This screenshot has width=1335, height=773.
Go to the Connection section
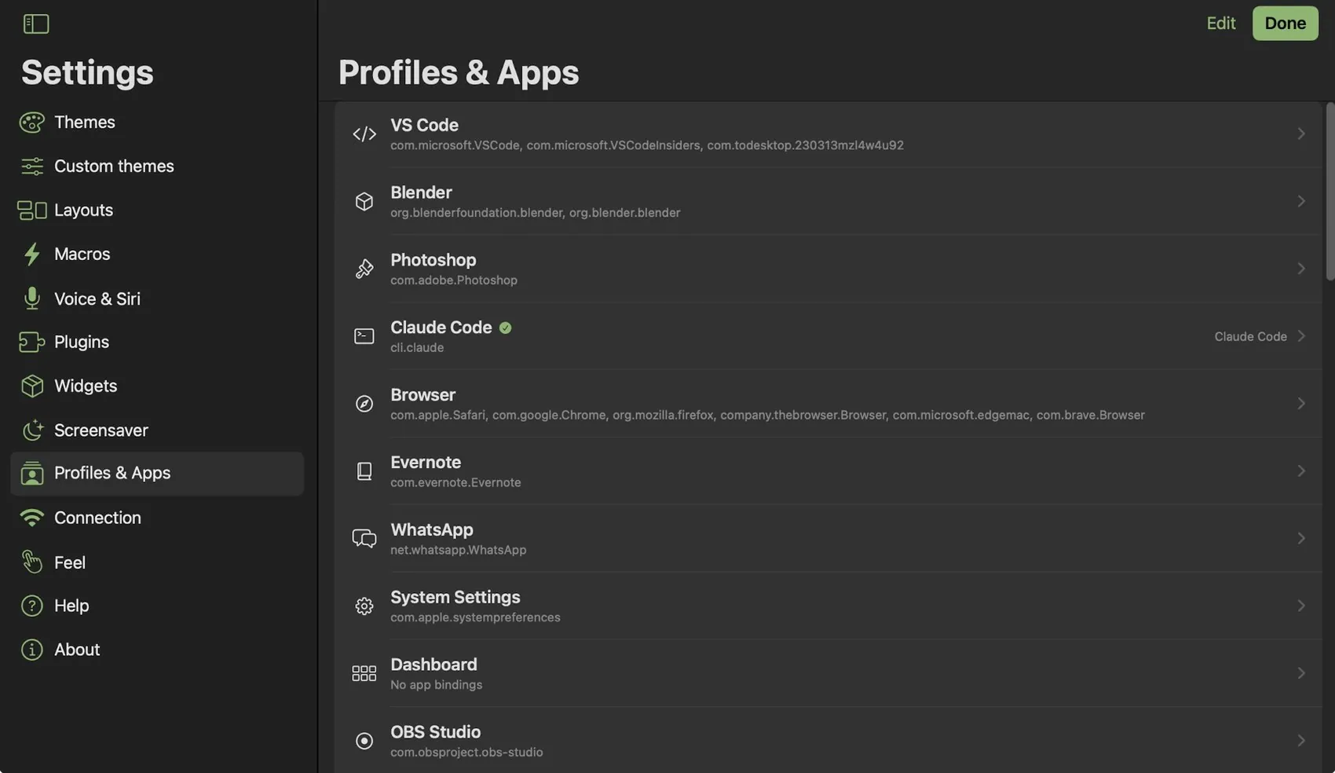tap(157, 518)
